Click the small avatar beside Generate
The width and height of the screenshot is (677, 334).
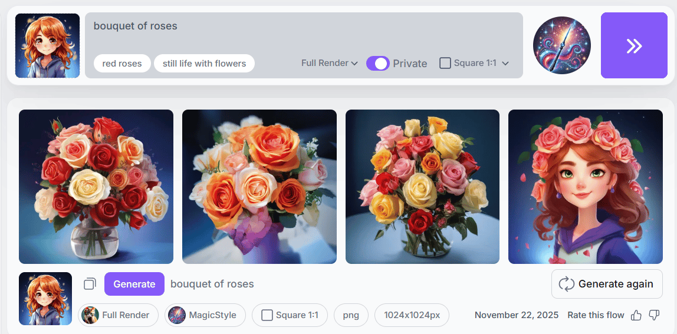(45, 299)
